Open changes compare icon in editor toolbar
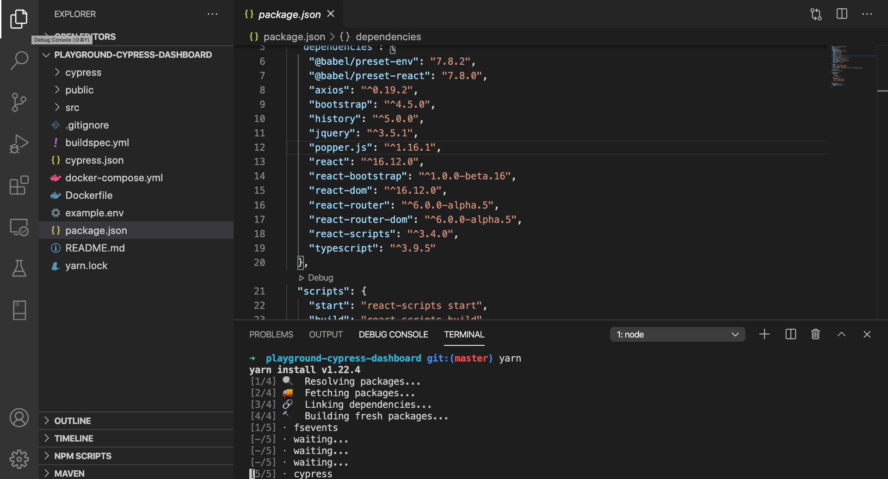 point(816,14)
